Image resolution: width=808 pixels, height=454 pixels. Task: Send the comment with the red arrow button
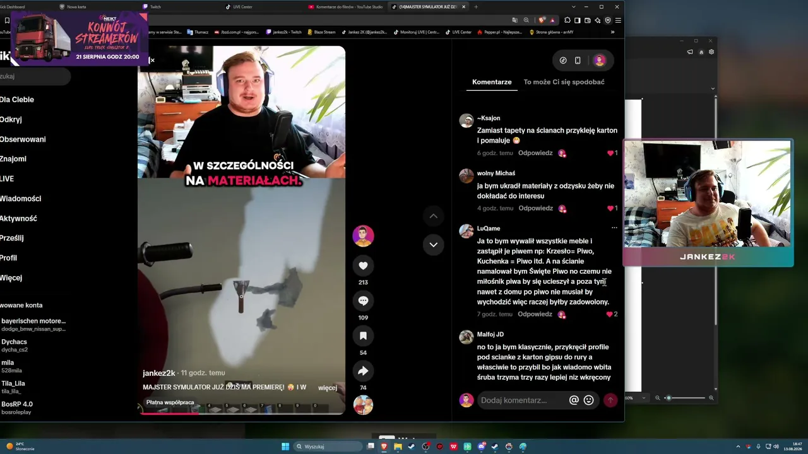point(610,400)
